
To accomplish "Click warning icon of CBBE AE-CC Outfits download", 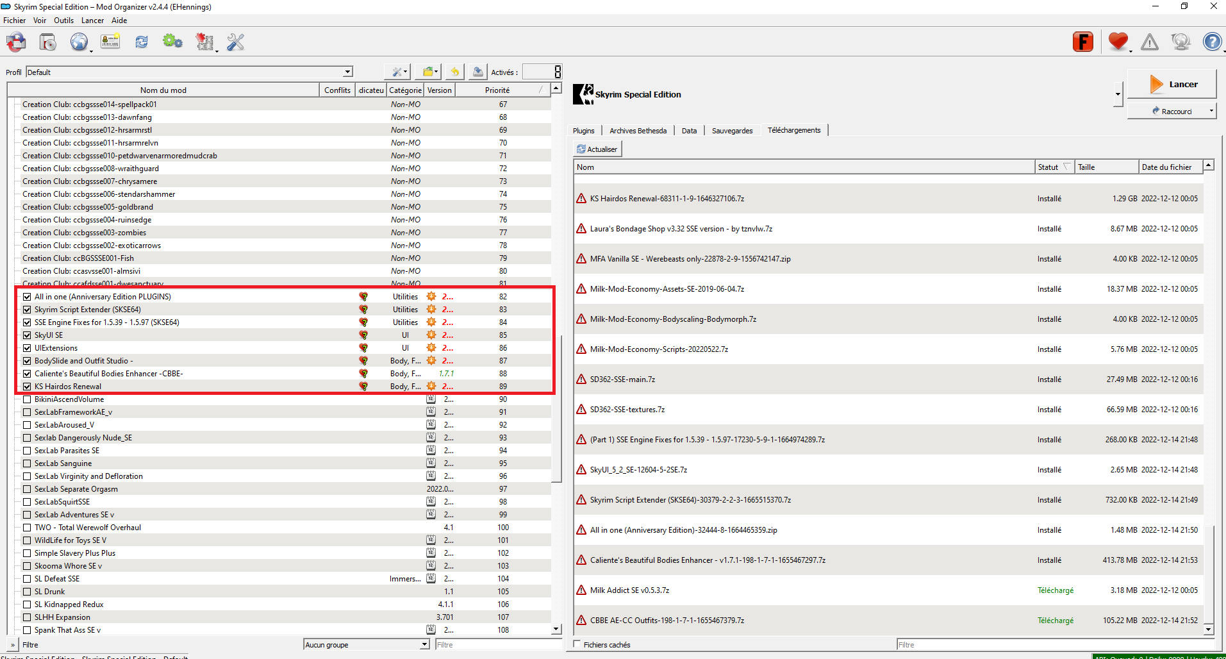I will 581,620.
